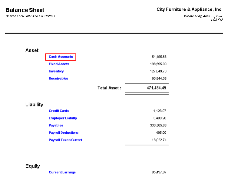Screen dimensions: 228x181
Task: Open the Current Earnings equity link
Action: coord(62,172)
